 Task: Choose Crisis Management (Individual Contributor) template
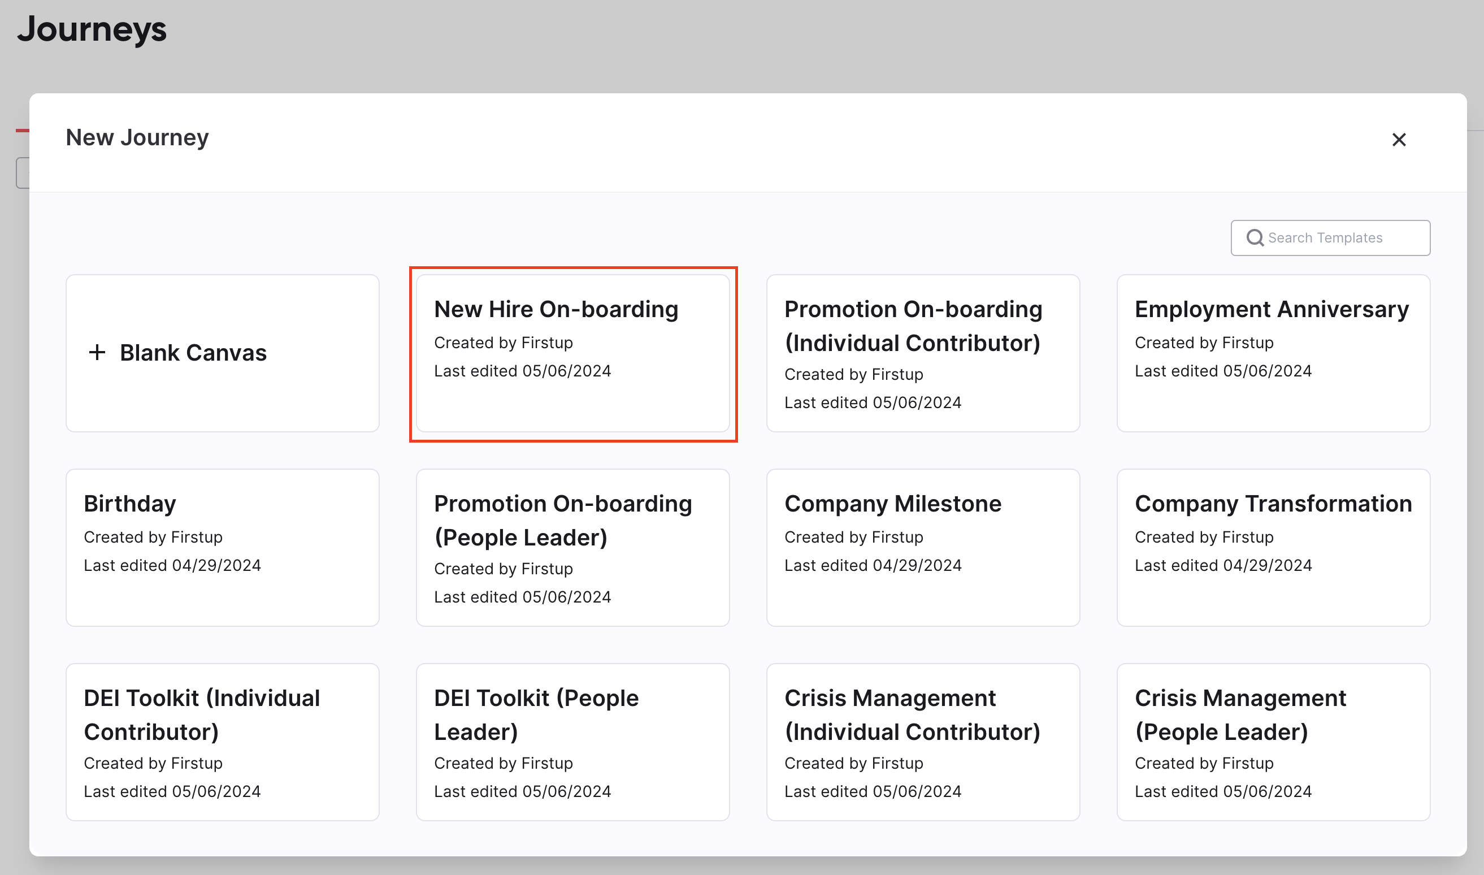[923, 742]
